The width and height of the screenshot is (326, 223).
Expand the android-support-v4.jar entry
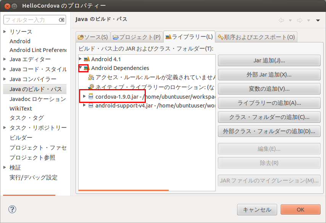point(84,105)
